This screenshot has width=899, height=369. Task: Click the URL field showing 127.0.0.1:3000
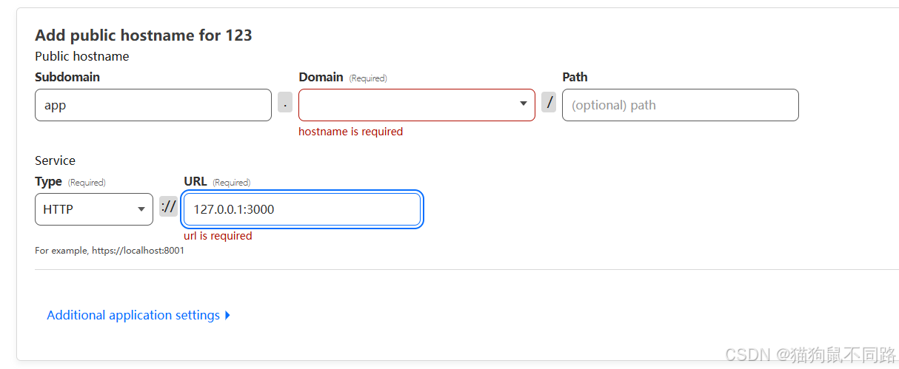302,209
